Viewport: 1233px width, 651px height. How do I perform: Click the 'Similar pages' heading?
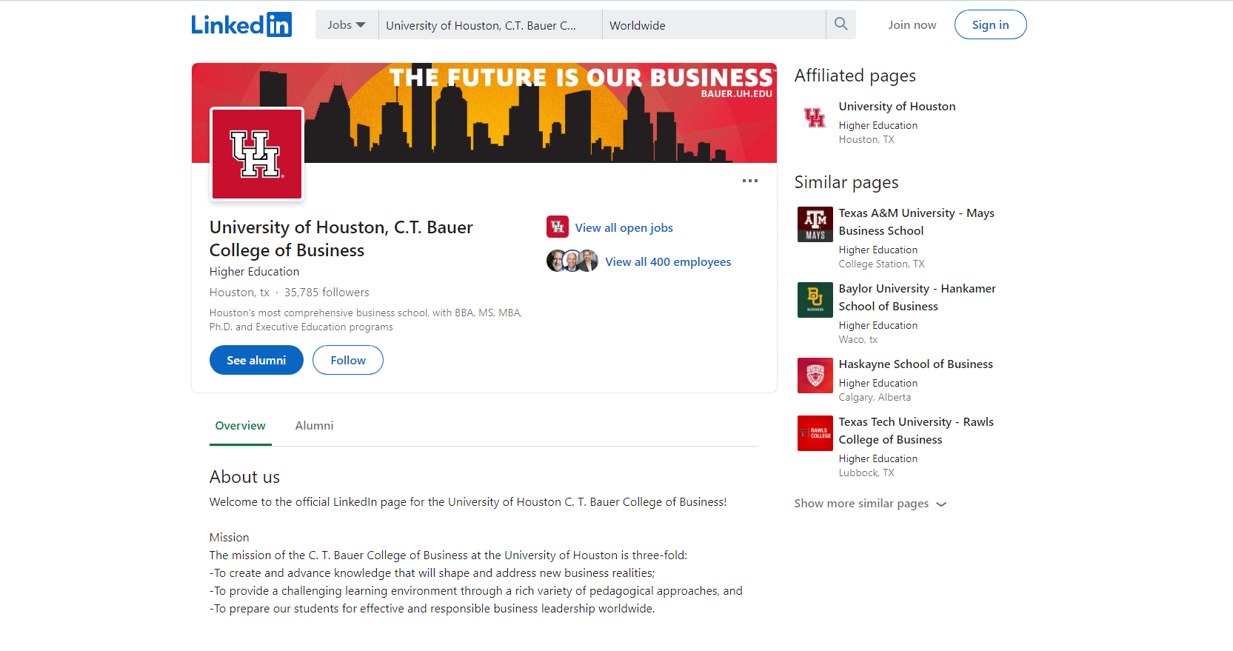click(x=846, y=183)
